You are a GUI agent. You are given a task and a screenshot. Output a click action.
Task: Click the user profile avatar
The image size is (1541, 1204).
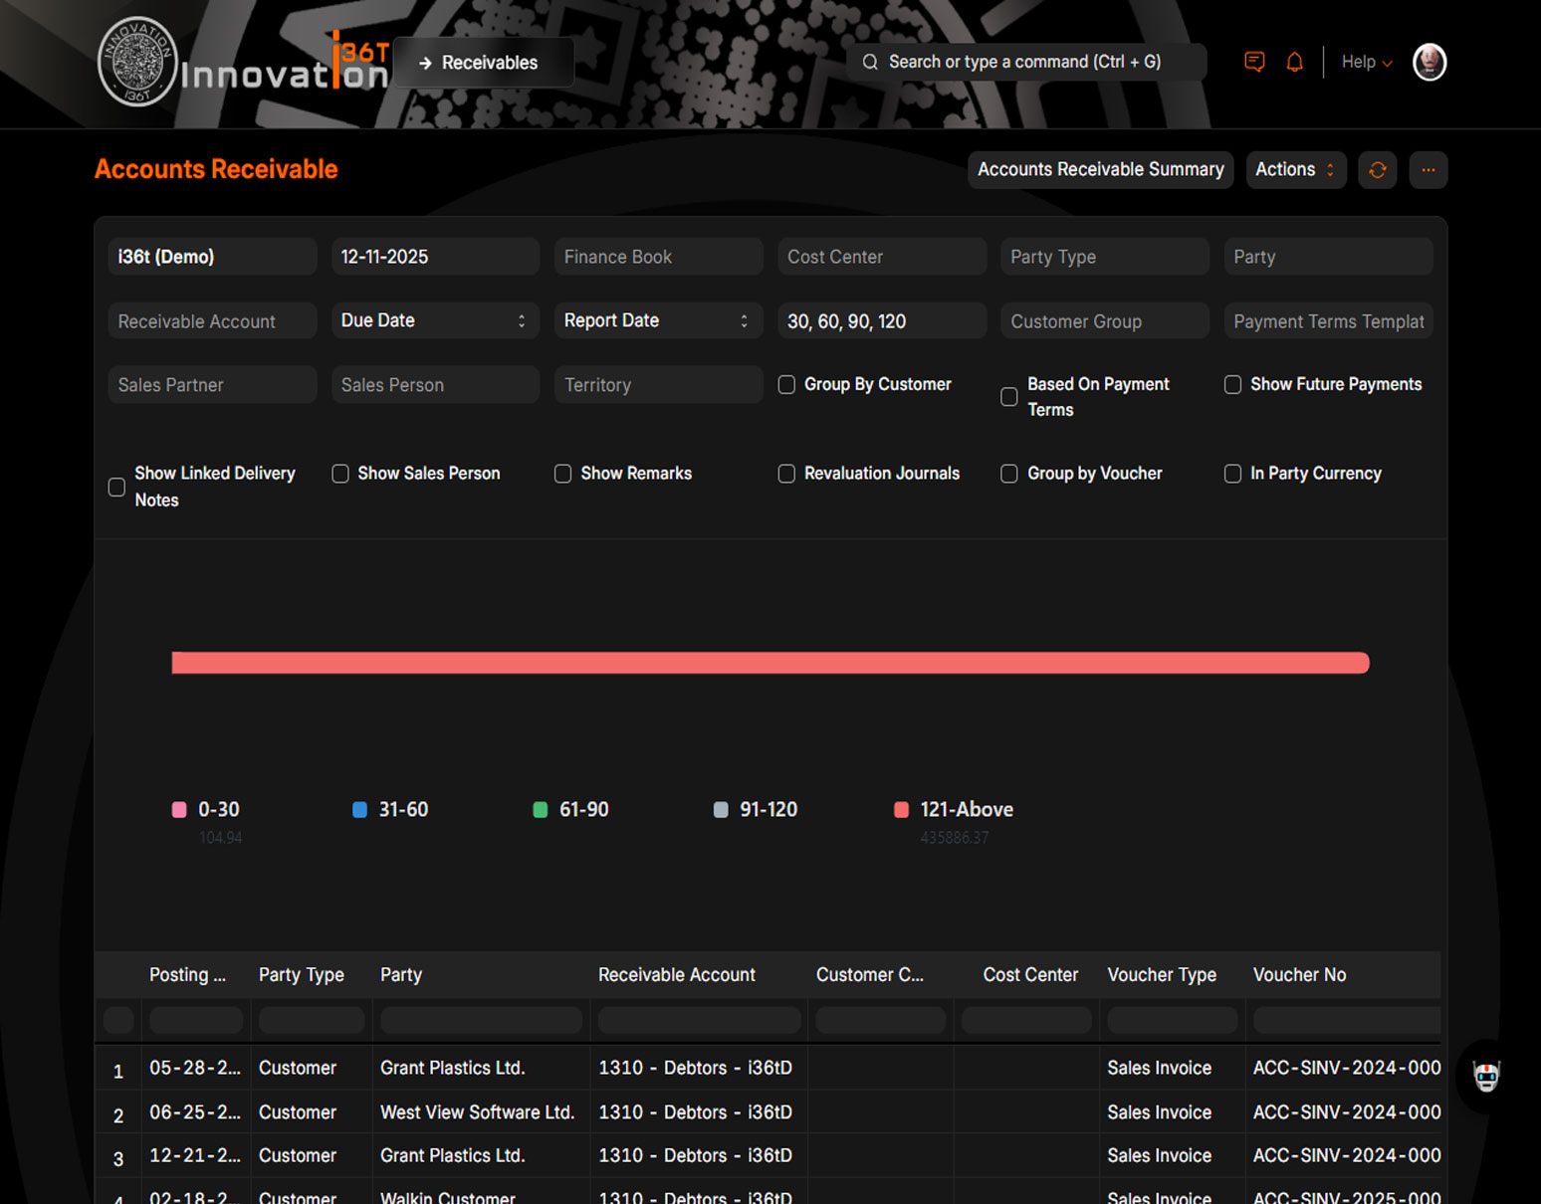tap(1429, 62)
